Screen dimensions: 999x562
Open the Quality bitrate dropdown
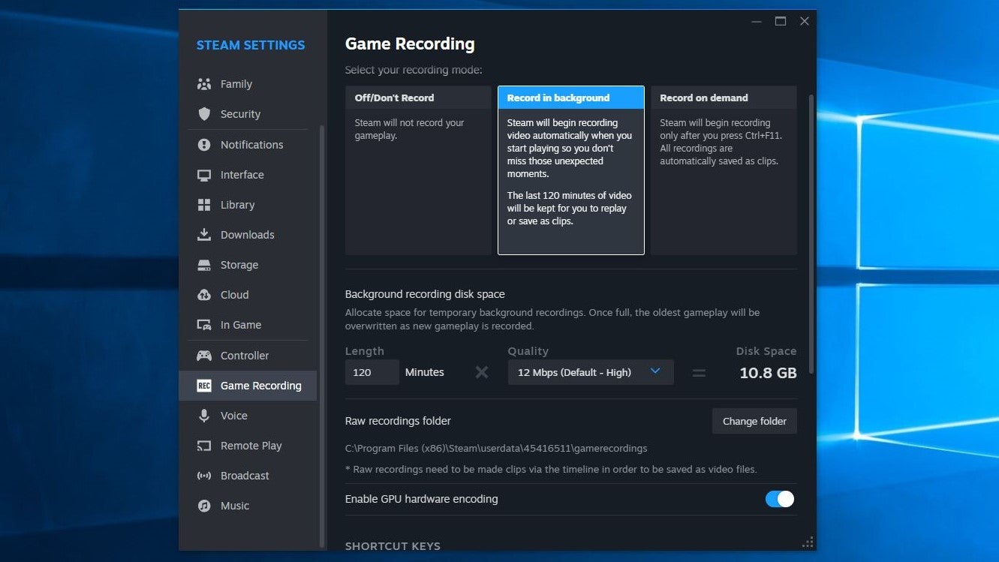590,372
